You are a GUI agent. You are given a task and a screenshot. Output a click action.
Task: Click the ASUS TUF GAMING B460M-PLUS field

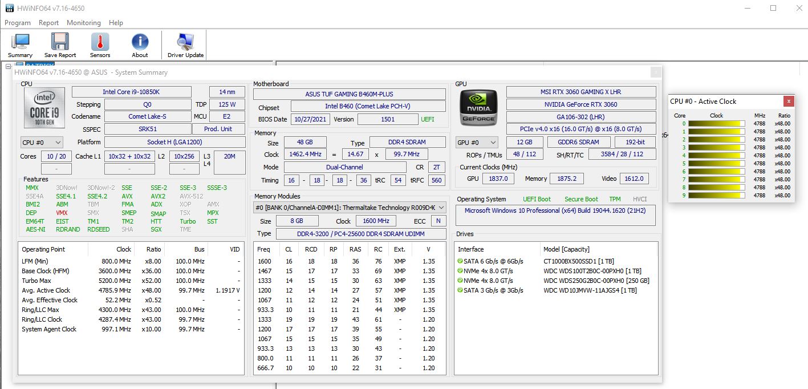pyautogui.click(x=350, y=94)
